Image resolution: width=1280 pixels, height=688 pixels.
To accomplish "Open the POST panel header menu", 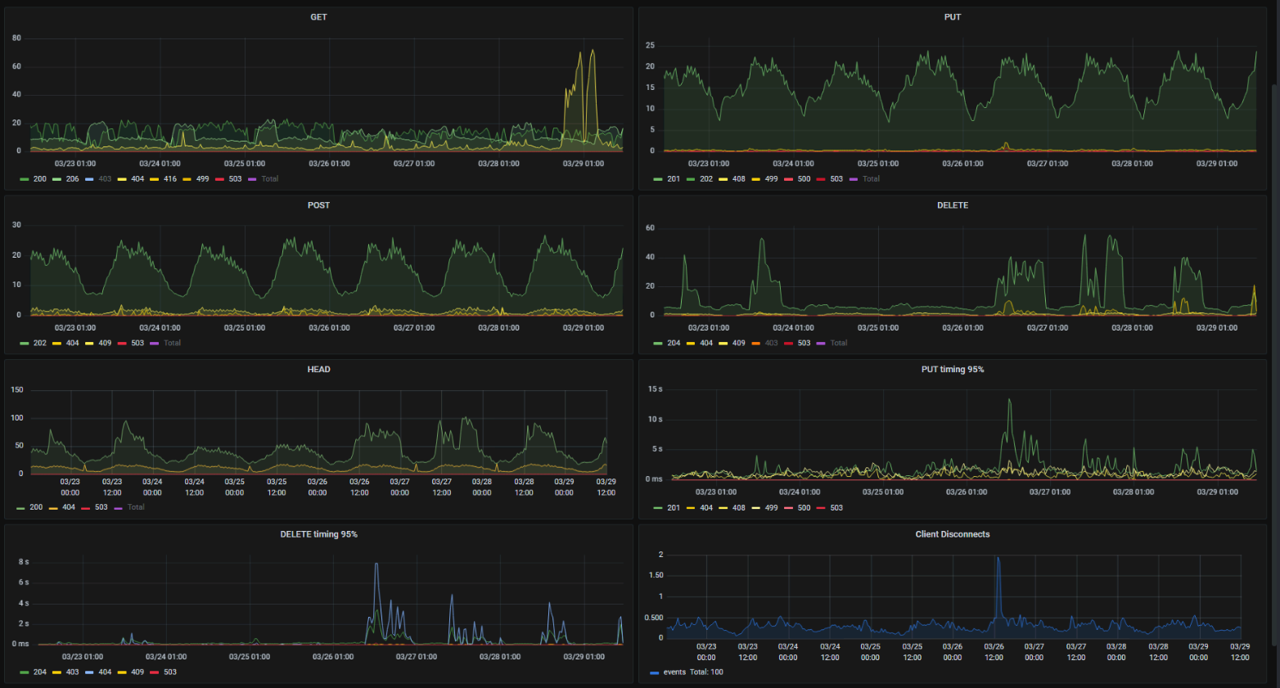I will [318, 205].
